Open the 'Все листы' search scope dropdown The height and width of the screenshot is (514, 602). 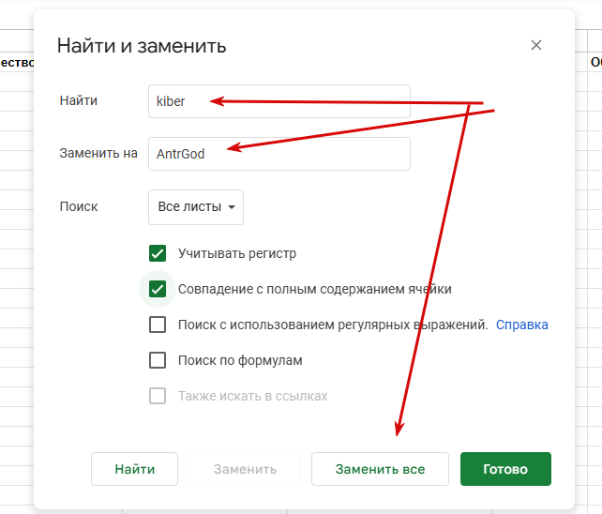point(196,207)
